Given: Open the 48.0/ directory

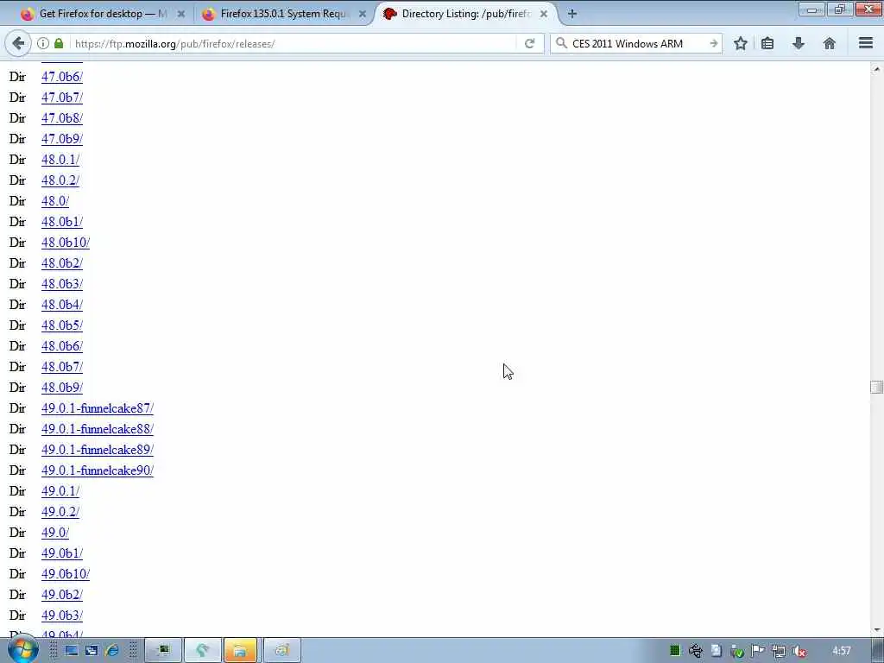Looking at the screenshot, I should [x=55, y=201].
